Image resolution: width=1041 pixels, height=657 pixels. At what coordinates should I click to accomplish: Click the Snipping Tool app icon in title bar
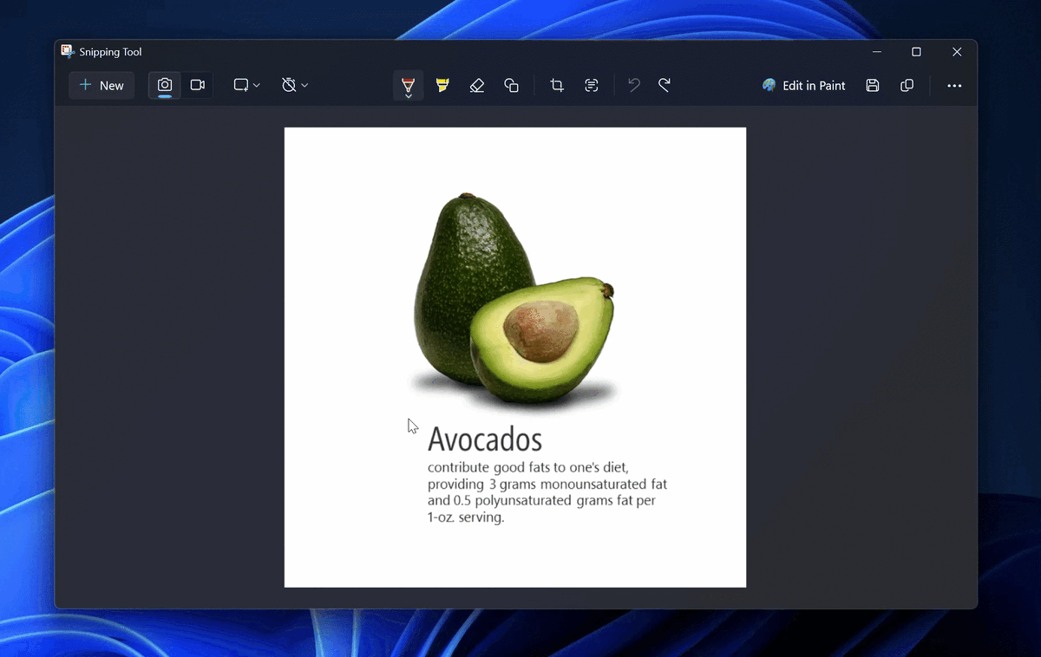click(68, 51)
